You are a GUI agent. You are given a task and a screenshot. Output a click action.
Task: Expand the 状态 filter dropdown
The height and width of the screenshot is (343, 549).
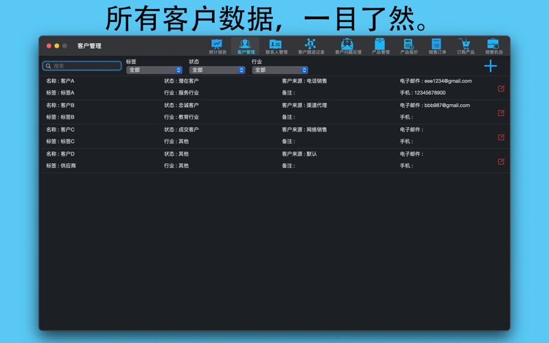217,70
